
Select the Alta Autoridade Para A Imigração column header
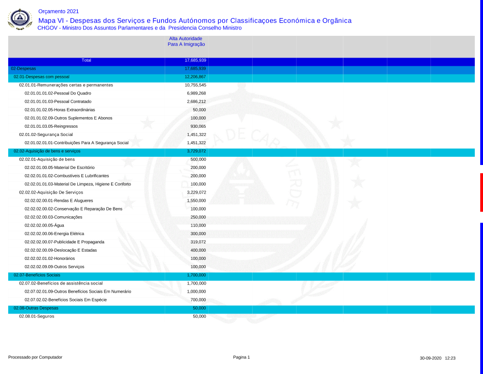click(x=186, y=41)
